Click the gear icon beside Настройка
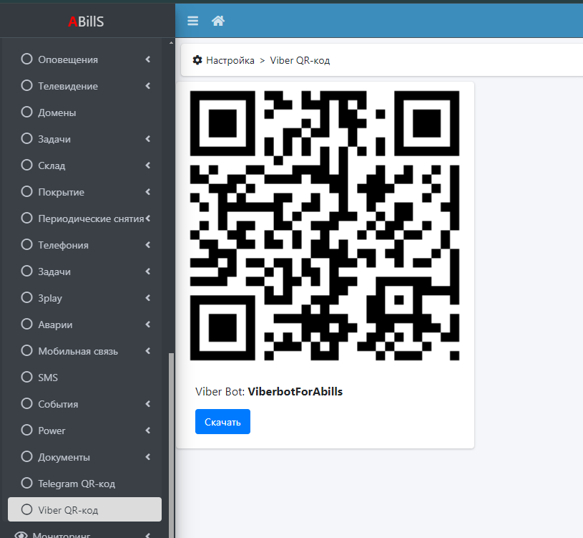 [x=197, y=60]
